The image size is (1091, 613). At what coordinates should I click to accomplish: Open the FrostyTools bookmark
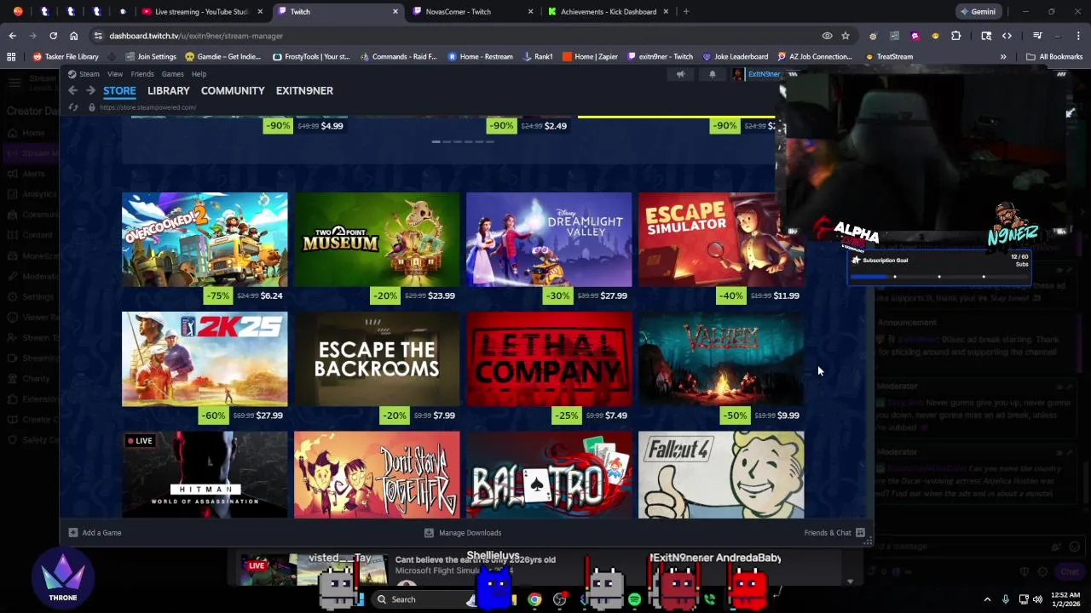[311, 57]
